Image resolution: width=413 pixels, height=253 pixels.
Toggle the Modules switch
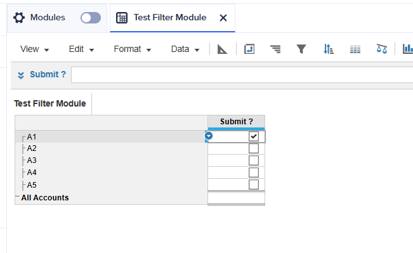click(x=91, y=18)
